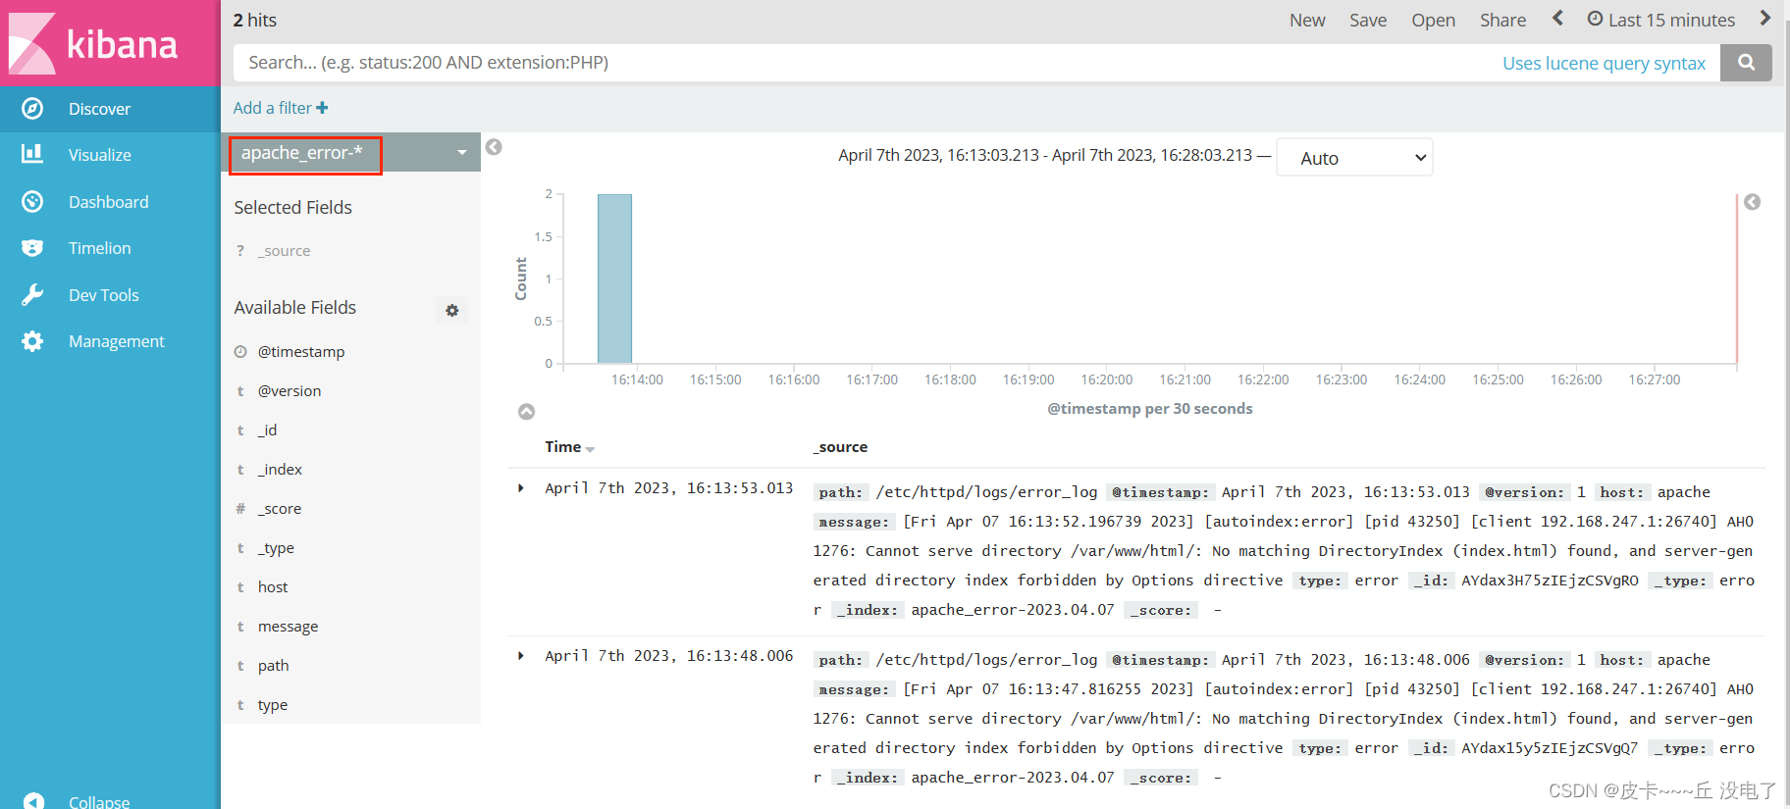The width and height of the screenshot is (1790, 809).
Task: Click the histogram bar at 16:13:30
Action: click(614, 278)
